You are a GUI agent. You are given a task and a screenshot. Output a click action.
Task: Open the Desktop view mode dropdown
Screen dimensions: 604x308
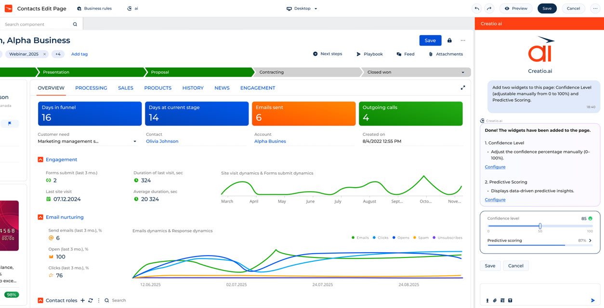[x=302, y=9]
